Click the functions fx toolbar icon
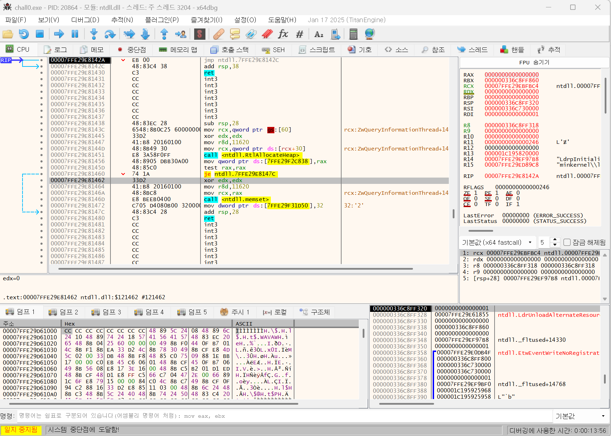The width and height of the screenshot is (611, 436). point(283,34)
